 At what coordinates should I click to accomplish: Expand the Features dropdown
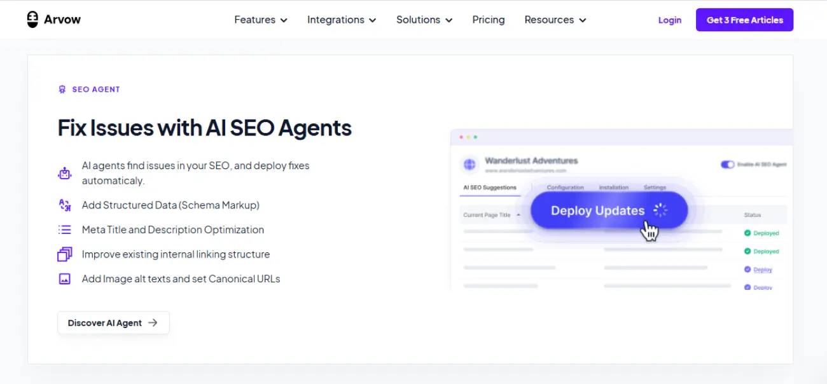point(260,20)
